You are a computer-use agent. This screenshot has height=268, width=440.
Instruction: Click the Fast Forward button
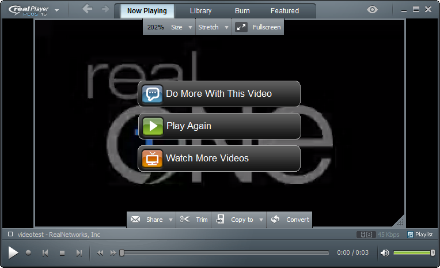click(113, 253)
